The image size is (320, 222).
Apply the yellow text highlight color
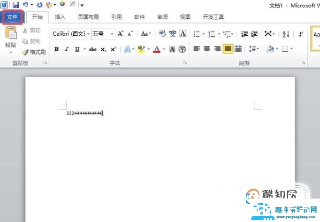coord(141,49)
